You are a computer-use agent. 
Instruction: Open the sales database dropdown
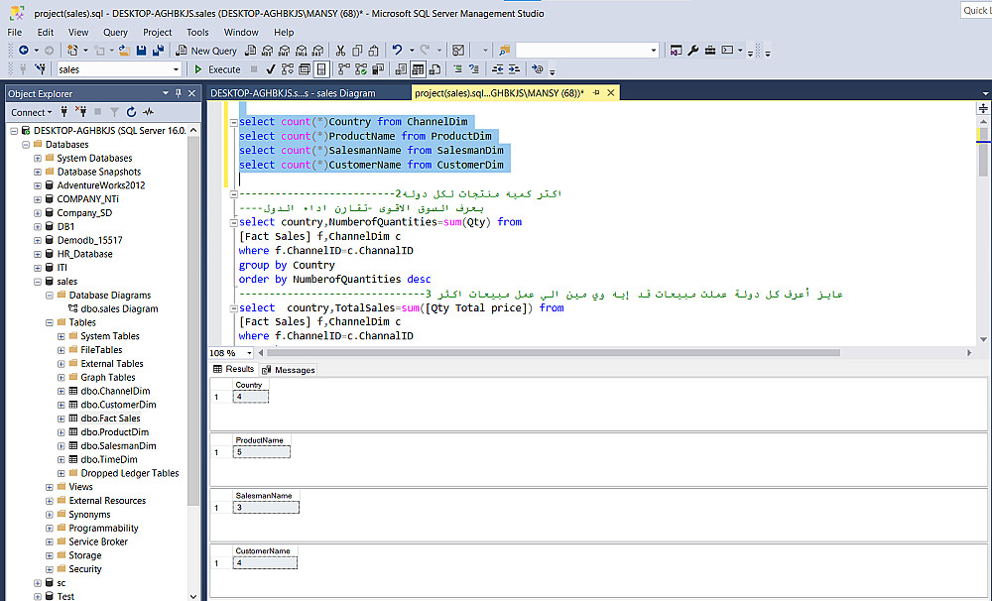coord(177,69)
